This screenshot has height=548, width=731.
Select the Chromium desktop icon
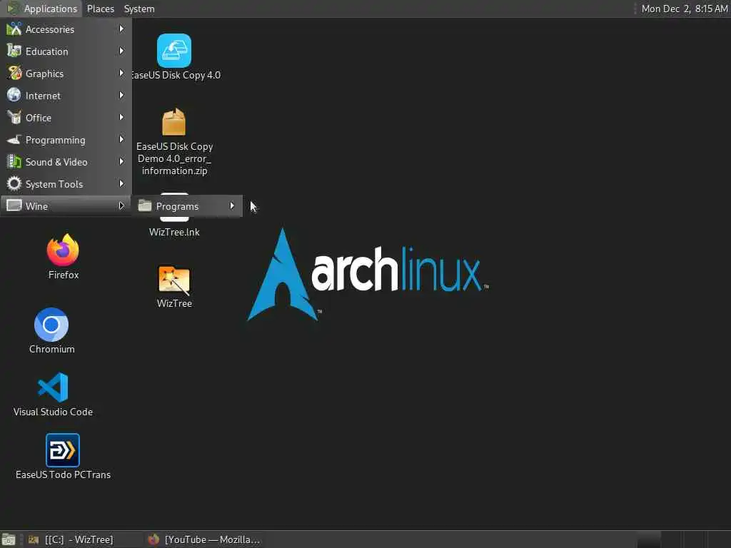click(51, 325)
